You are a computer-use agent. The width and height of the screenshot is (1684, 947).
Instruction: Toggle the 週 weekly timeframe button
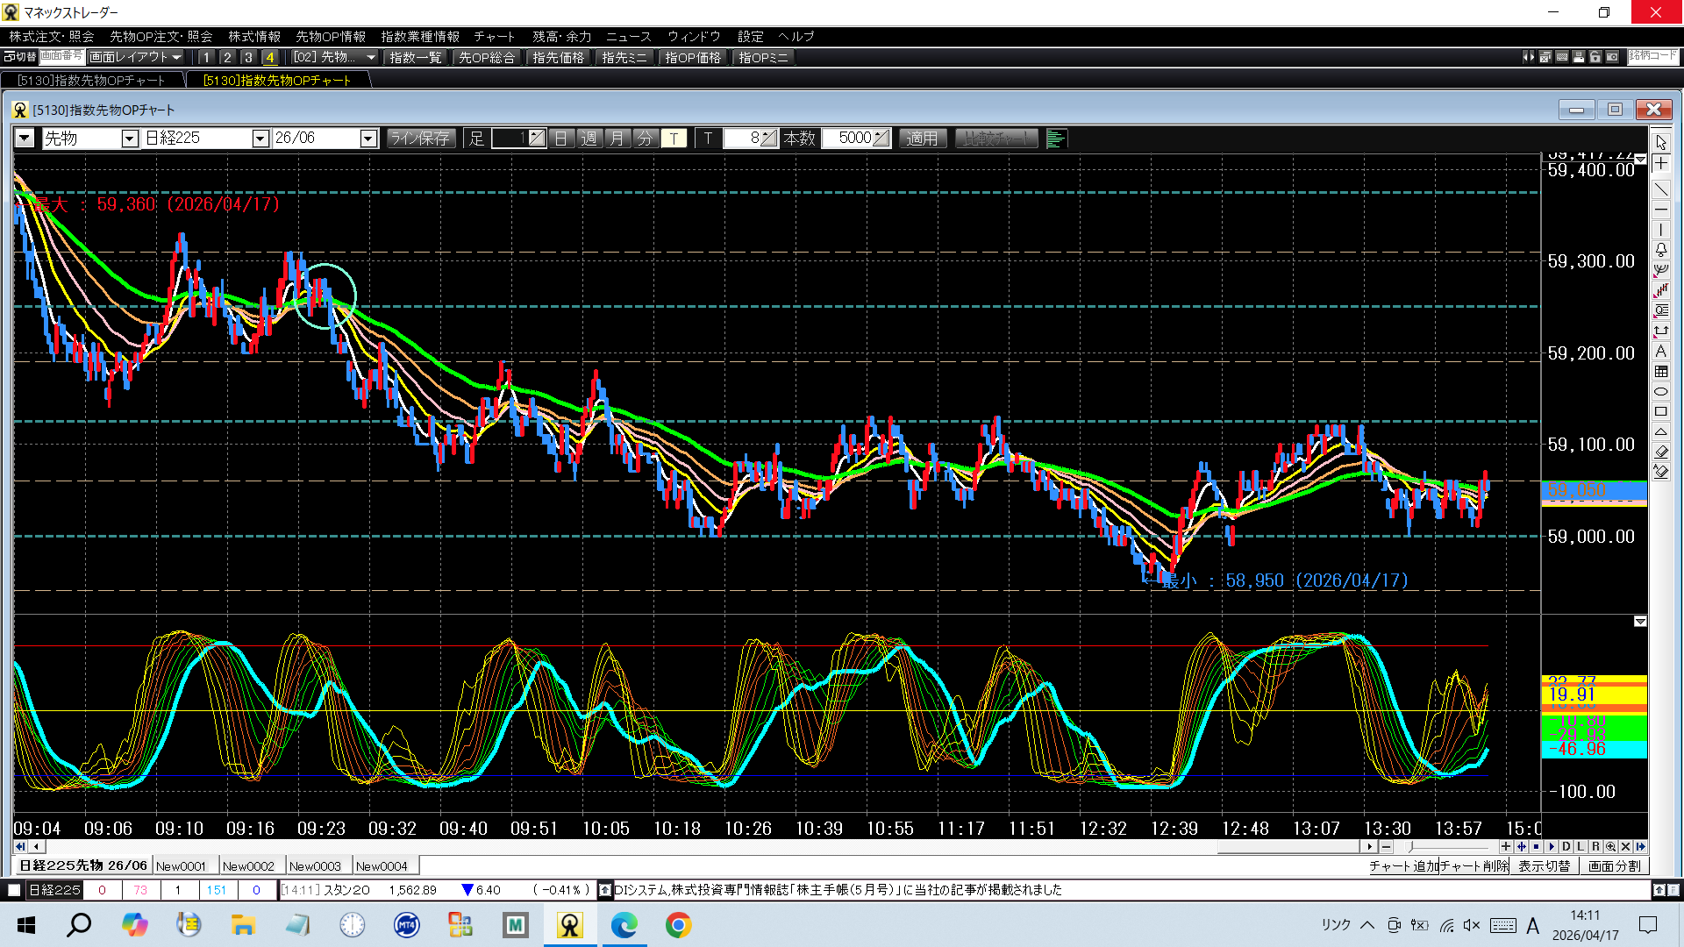(589, 139)
